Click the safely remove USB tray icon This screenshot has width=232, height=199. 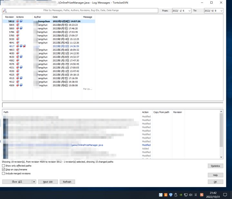click(x=176, y=195)
